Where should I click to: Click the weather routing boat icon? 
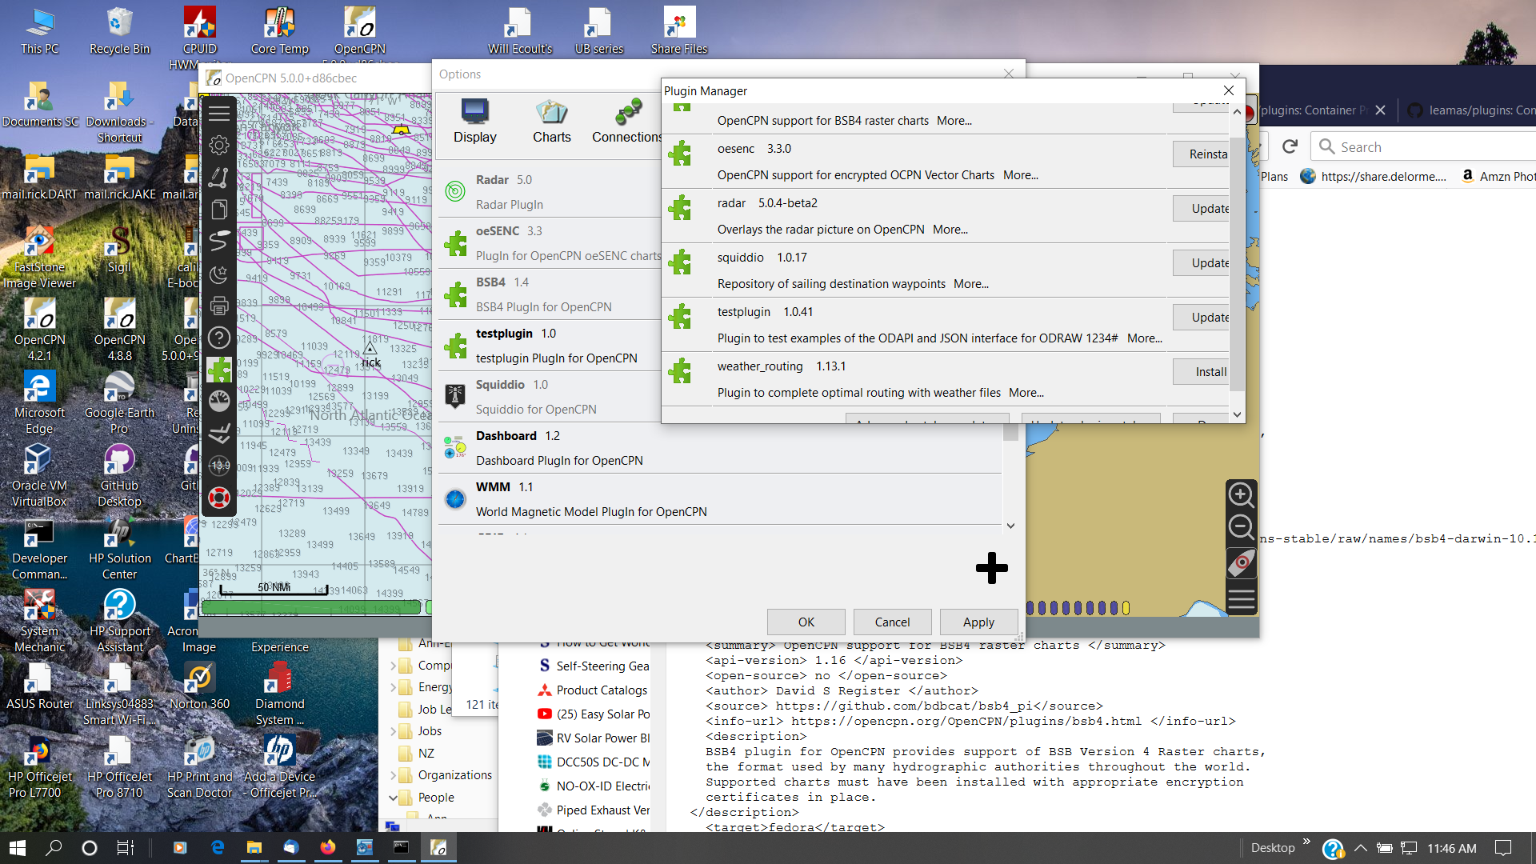click(x=219, y=433)
